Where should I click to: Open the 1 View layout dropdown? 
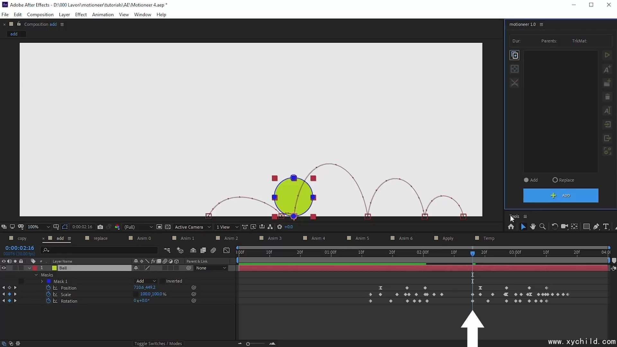point(227,227)
